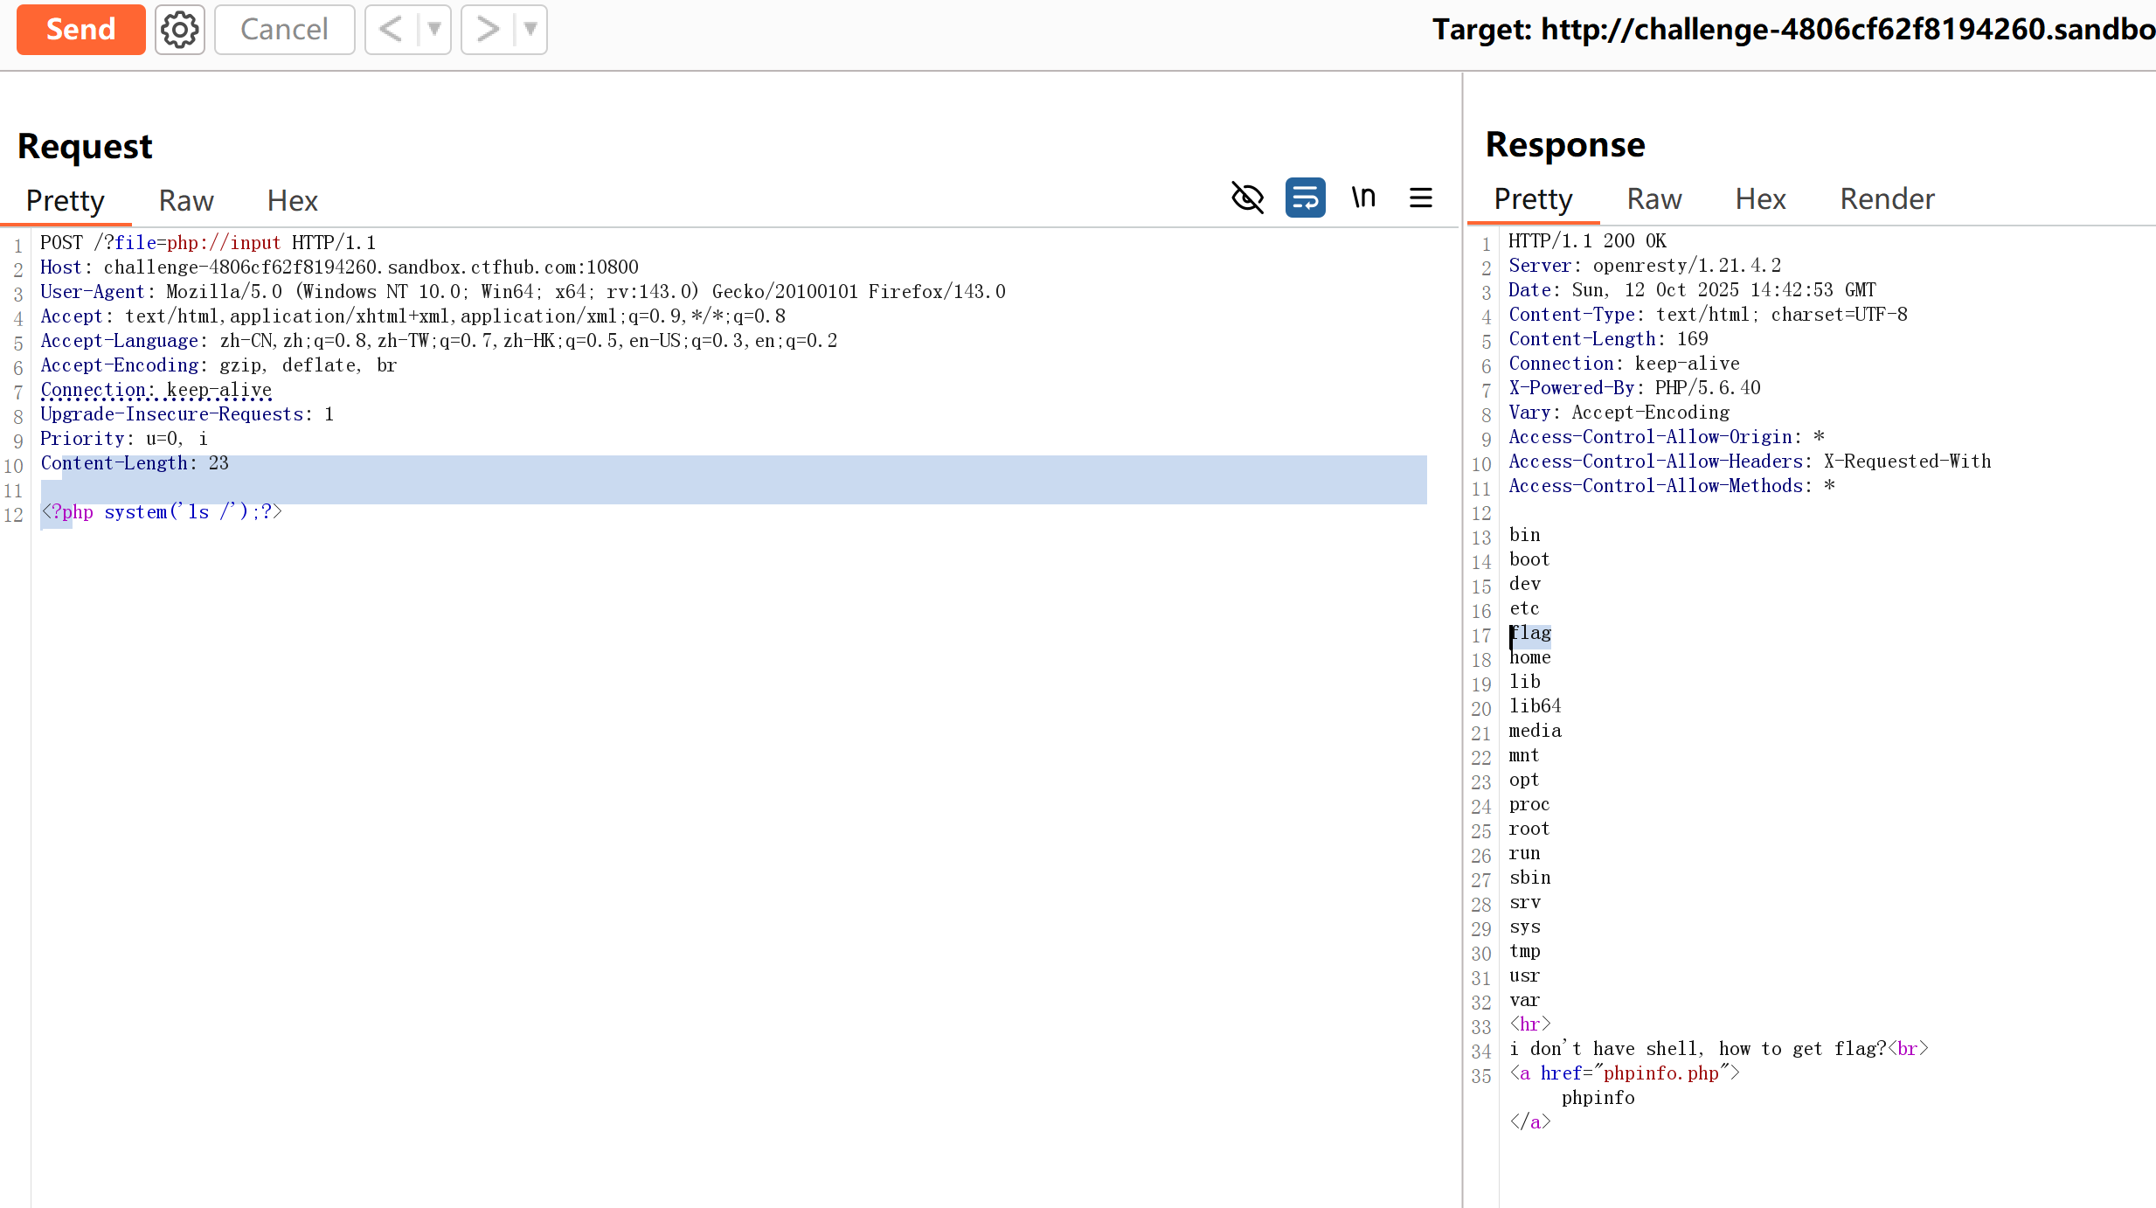This screenshot has height=1208, width=2156.
Task: Click the orange Send button
Action: coord(80,30)
